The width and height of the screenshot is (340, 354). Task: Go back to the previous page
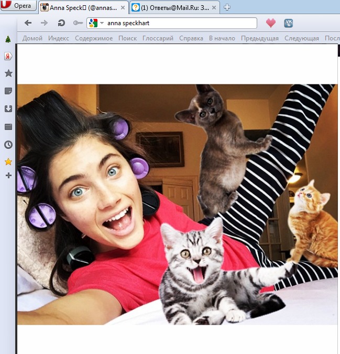tap(28, 23)
